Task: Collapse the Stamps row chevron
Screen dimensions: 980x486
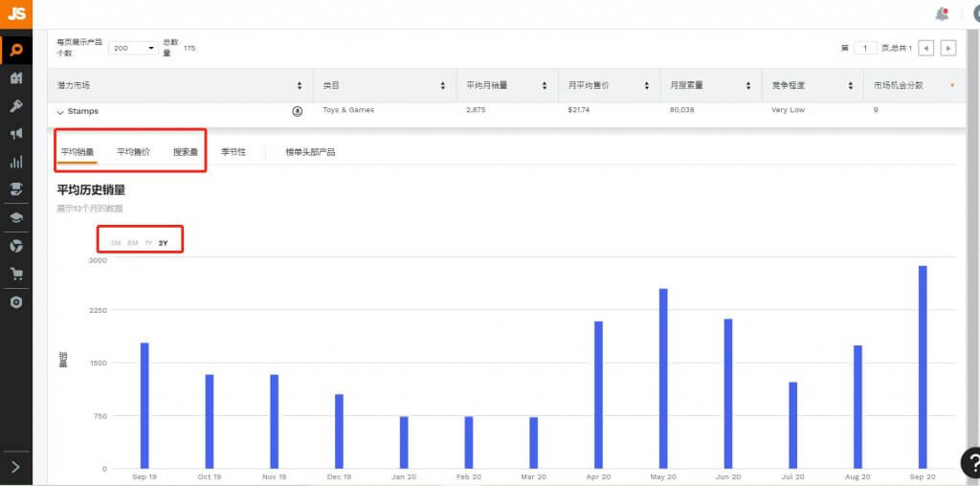Action: pyautogui.click(x=60, y=113)
